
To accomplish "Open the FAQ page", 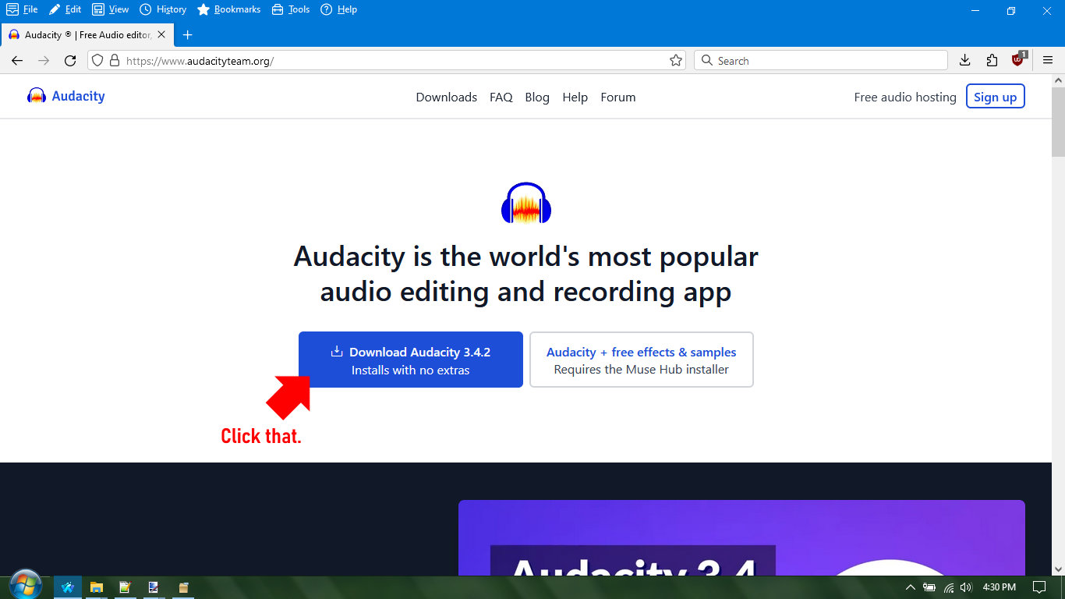I will click(x=501, y=97).
